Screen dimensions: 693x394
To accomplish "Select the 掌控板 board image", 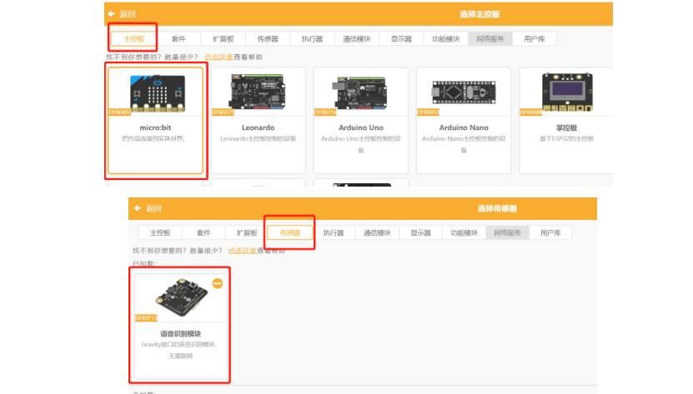I will (567, 92).
